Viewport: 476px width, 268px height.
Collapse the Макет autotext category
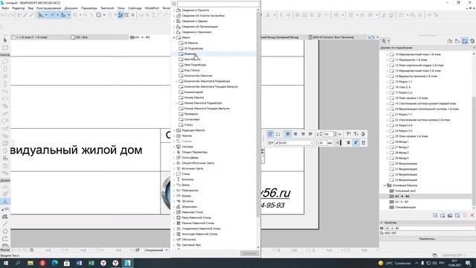pos(174,37)
